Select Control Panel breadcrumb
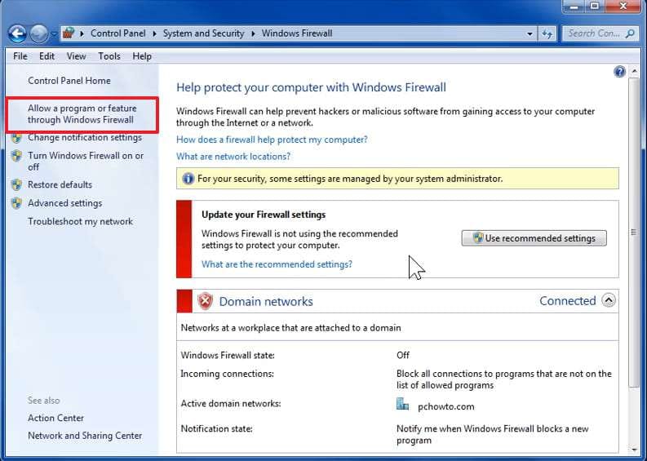The width and height of the screenshot is (647, 461). pyautogui.click(x=118, y=33)
